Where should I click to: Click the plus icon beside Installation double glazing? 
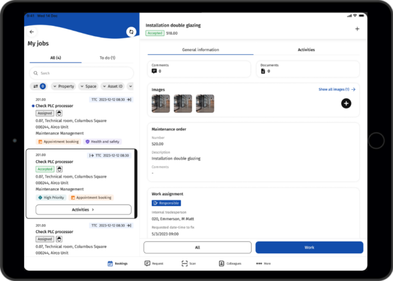tap(357, 29)
